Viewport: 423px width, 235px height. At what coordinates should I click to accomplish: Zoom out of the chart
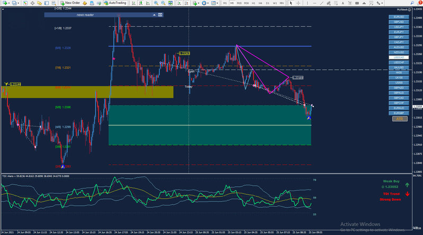coord(163,3)
